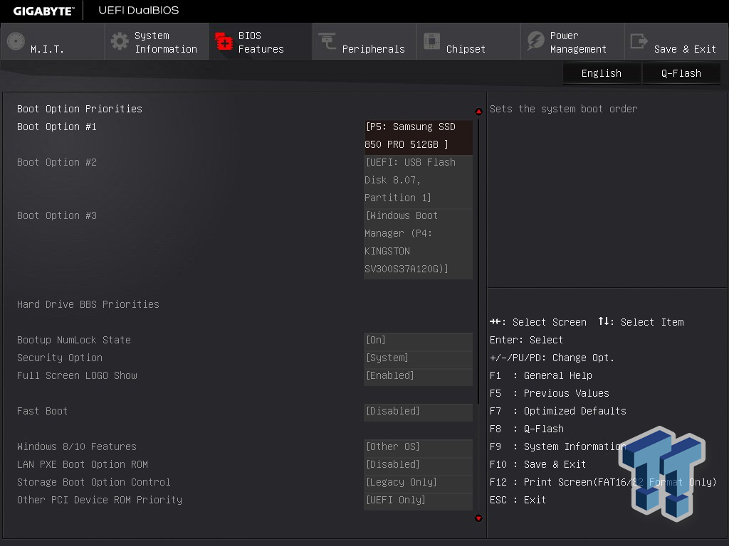
Task: Select the Full Screen LOGO Show label
Action: (77, 375)
